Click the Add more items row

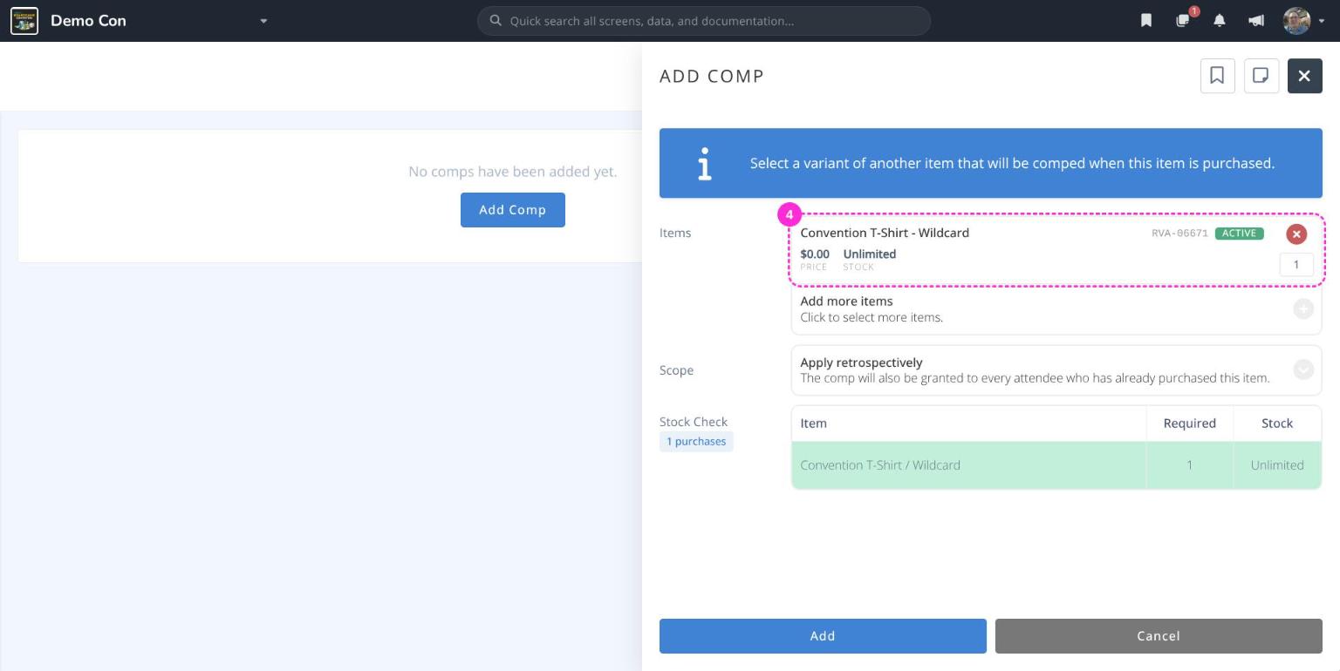1056,309
